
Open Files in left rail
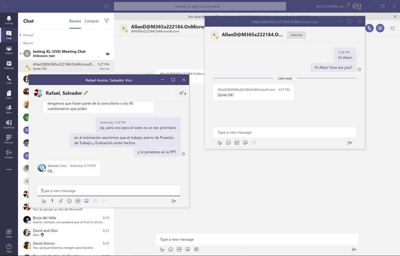[9, 94]
